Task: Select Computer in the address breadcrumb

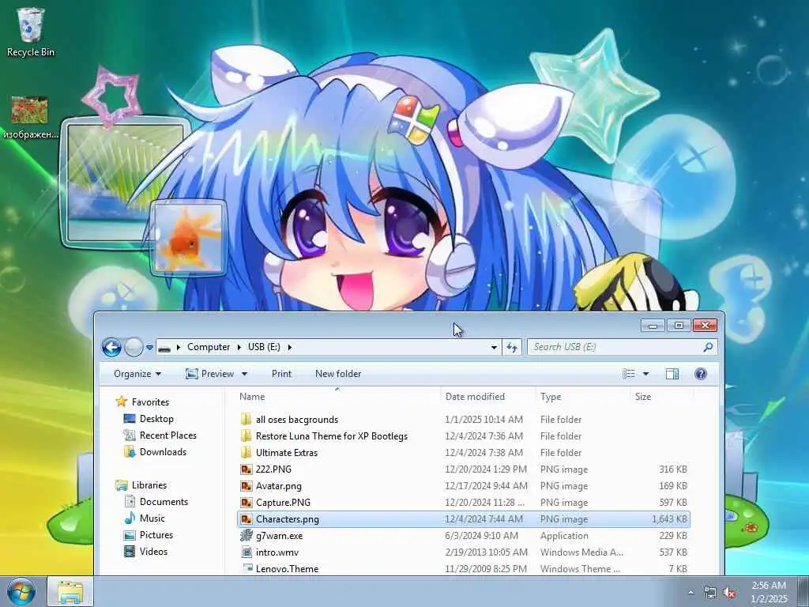Action: point(209,347)
